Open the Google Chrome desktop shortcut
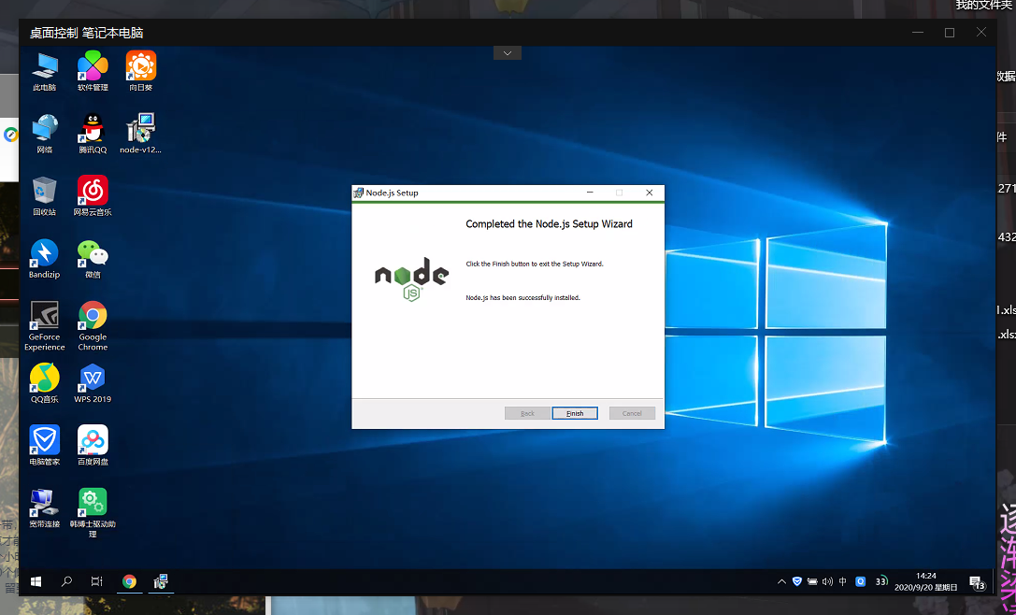The image size is (1016, 615). (x=93, y=315)
